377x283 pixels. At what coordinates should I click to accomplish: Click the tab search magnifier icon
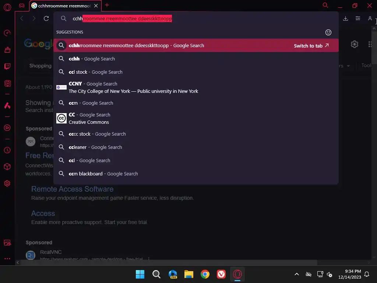pos(325,5)
